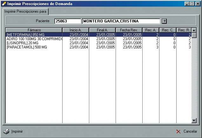Click the Final A. column header
The height and width of the screenshot is (138, 202).
click(x=102, y=30)
